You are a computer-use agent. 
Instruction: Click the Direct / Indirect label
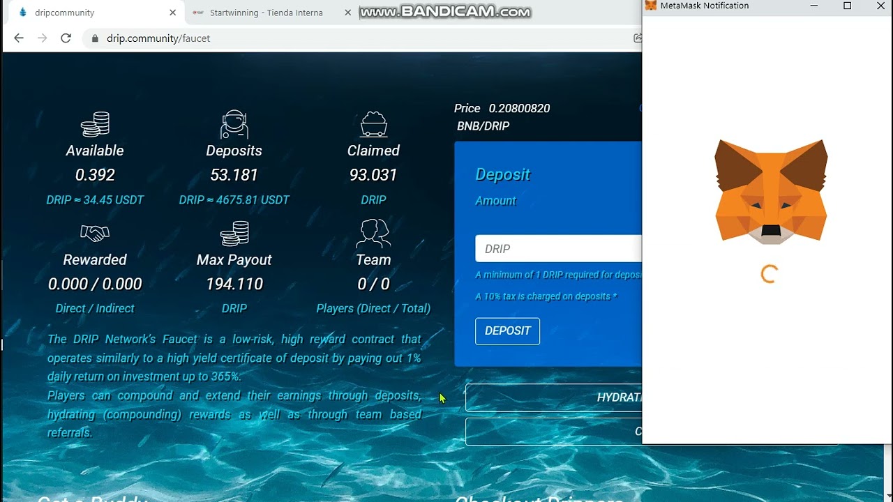[95, 308]
